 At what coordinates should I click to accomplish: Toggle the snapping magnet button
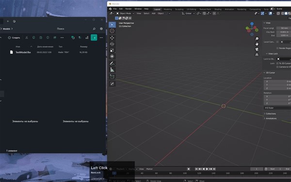[204, 14]
